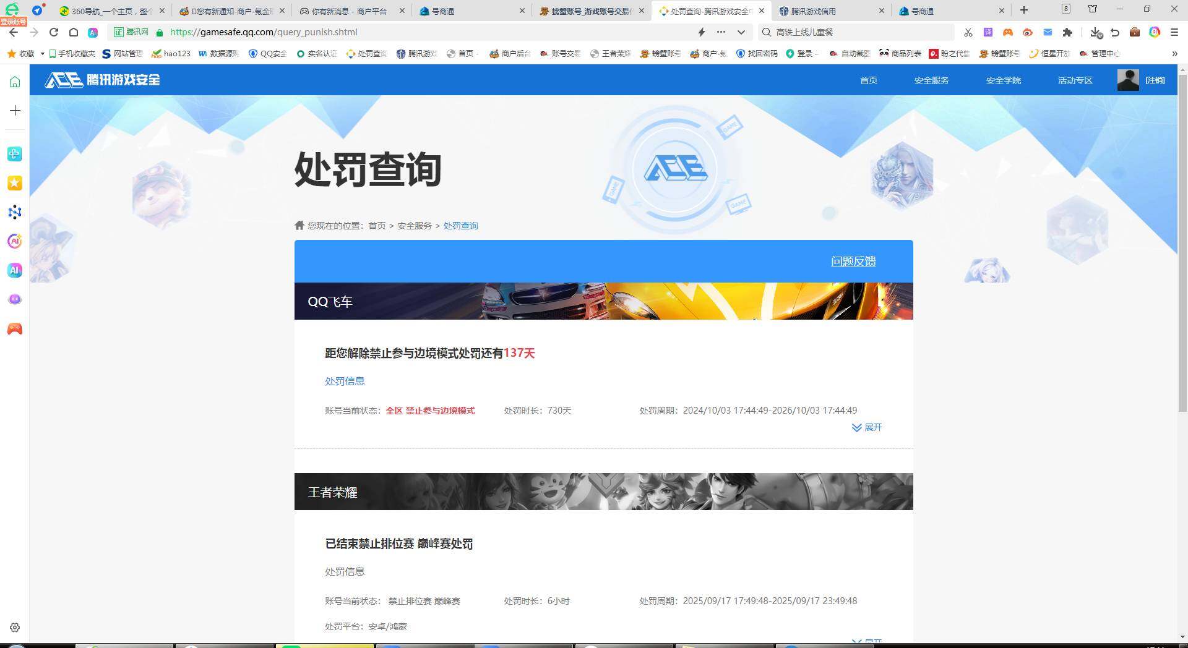This screenshot has height=648, width=1188.
Task: Click the 处罚查询 breadcrumb link
Action: pyautogui.click(x=460, y=226)
